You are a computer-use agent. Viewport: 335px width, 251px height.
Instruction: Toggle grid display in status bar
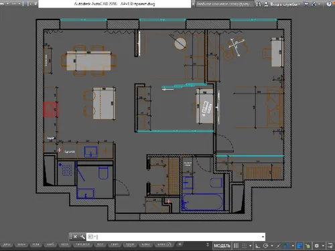point(236,246)
